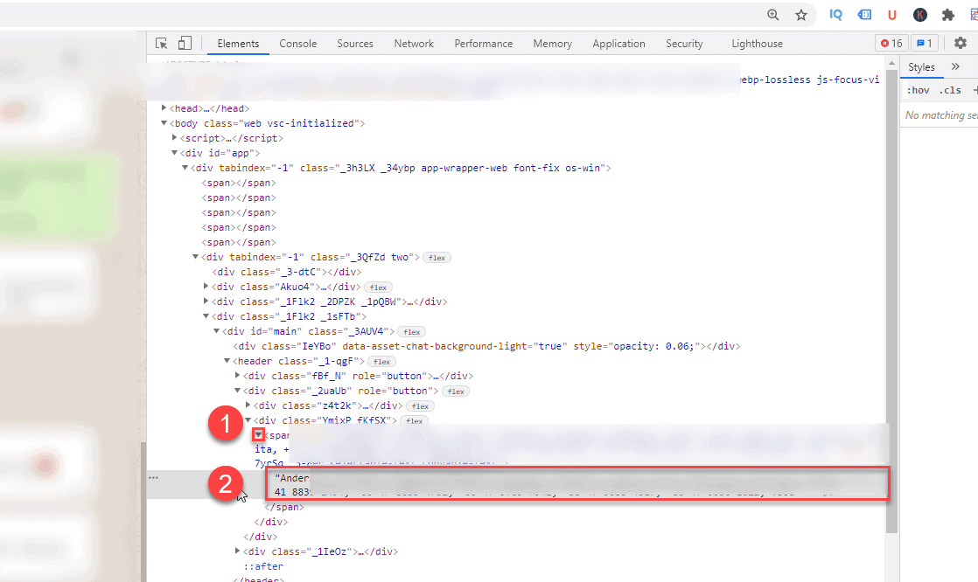
Task: Click the browser zoom magnifier icon
Action: click(x=772, y=15)
